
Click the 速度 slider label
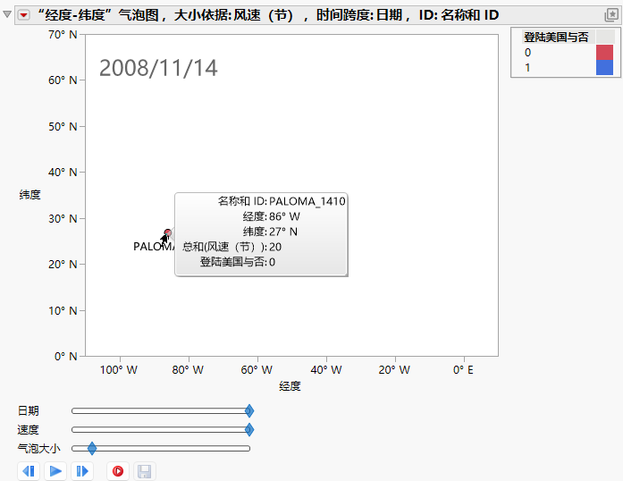pos(29,430)
